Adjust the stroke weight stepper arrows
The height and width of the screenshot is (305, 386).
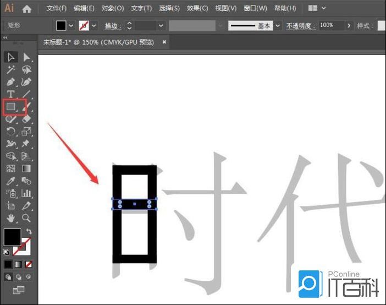pyautogui.click(x=129, y=25)
